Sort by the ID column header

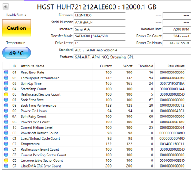[x=14, y=66]
